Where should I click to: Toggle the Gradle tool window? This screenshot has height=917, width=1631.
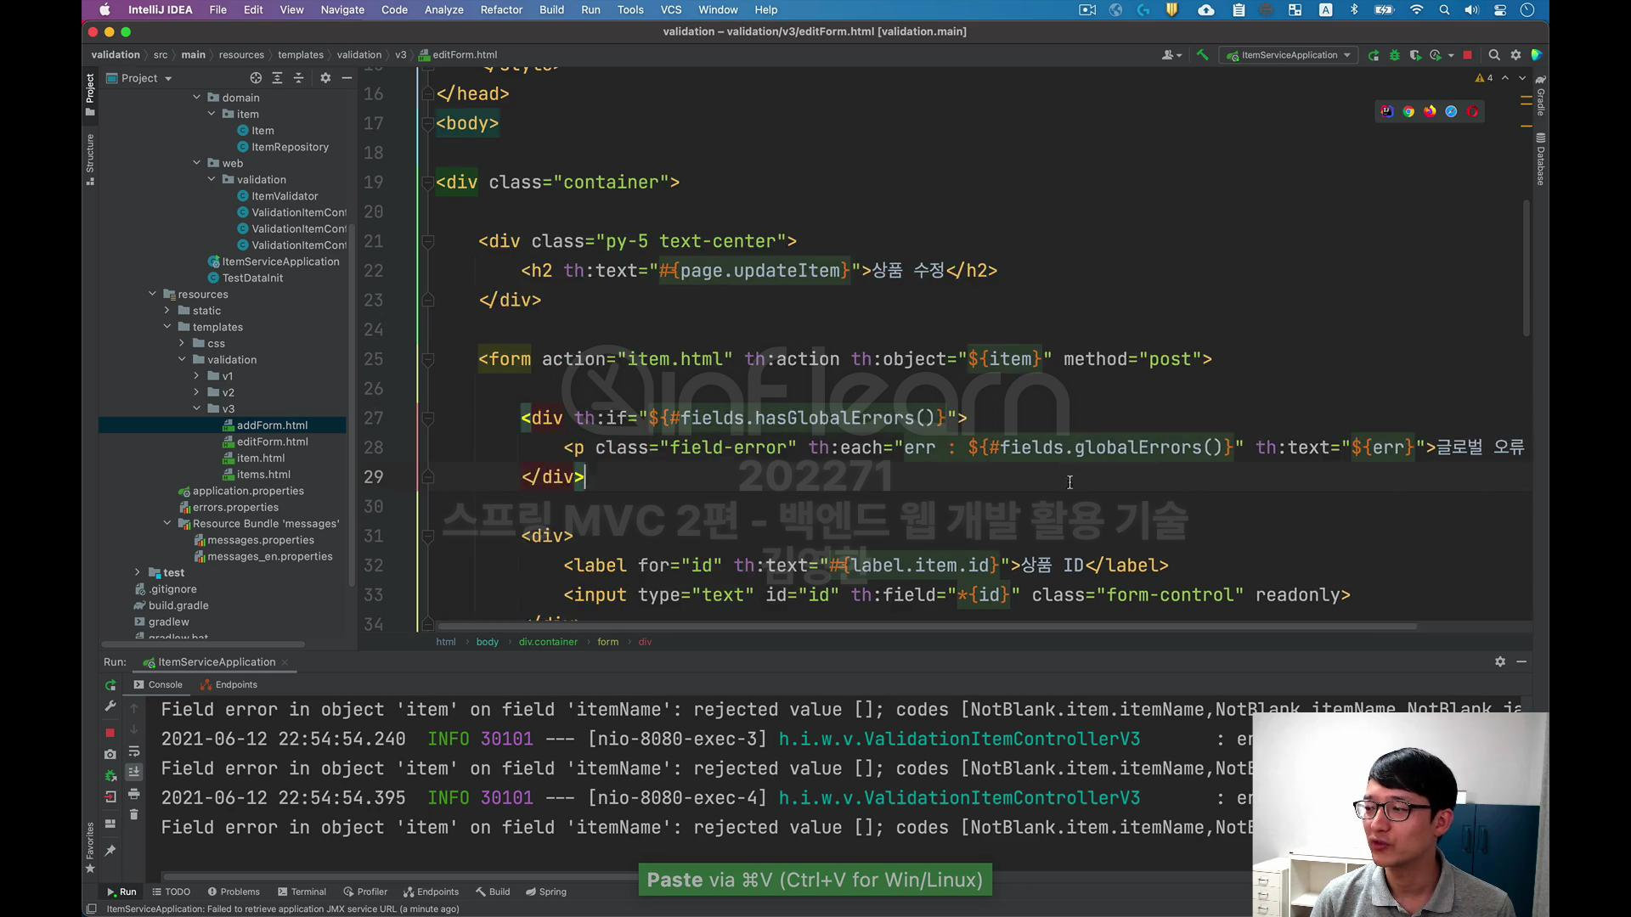[x=1540, y=95]
